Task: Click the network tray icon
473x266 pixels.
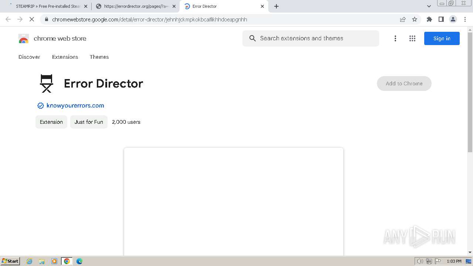Action: [x=429, y=261]
